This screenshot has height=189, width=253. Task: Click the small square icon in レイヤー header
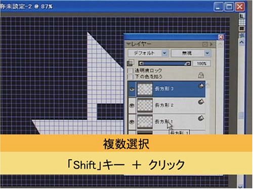point(204,44)
